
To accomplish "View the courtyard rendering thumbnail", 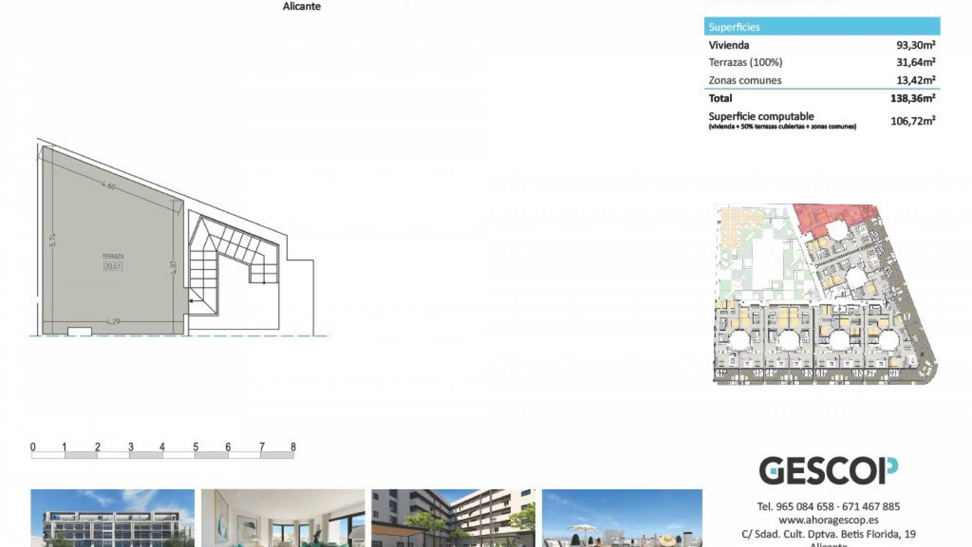I will [x=453, y=518].
